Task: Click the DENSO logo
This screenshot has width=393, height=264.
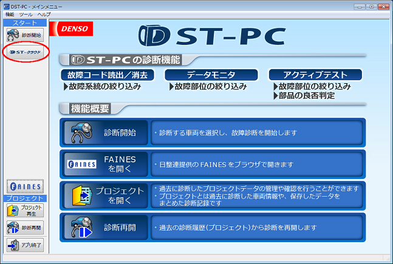Action: pos(71,29)
